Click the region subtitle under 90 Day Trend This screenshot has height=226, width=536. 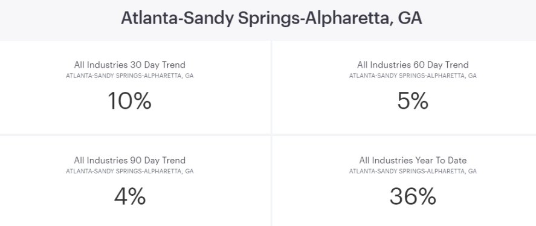(x=129, y=171)
